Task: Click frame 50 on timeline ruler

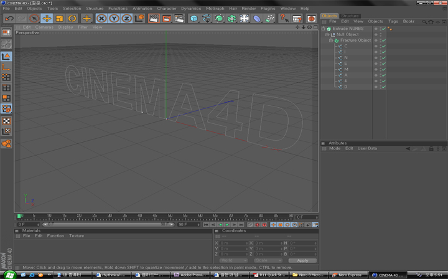Action: pyautogui.click(x=170, y=216)
